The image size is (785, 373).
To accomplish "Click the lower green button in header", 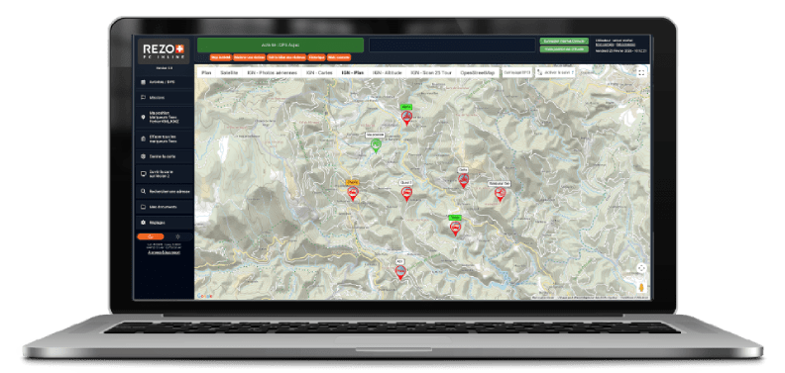I will [x=564, y=49].
